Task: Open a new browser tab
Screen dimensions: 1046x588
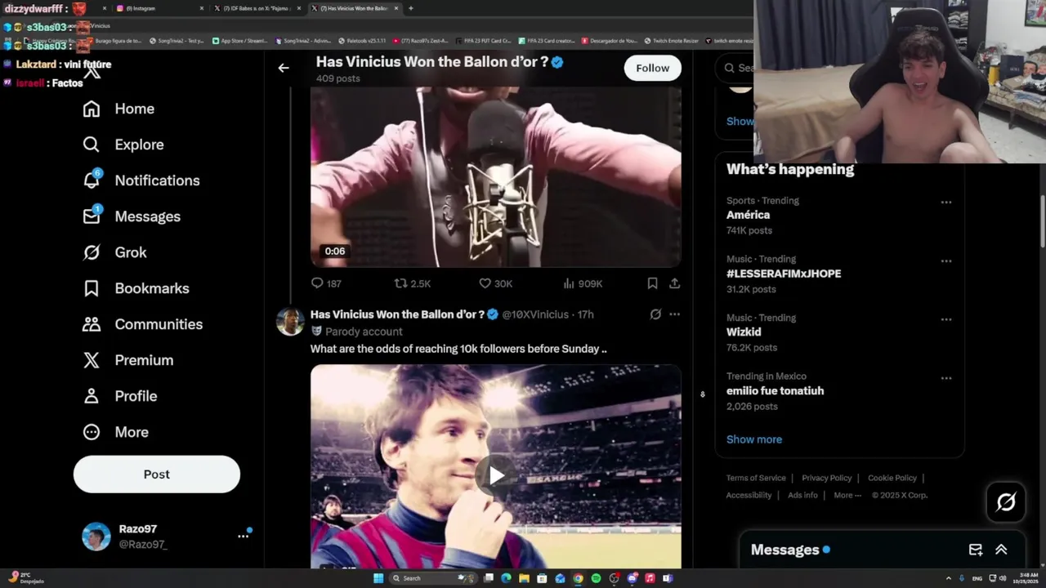Action: tap(410, 8)
